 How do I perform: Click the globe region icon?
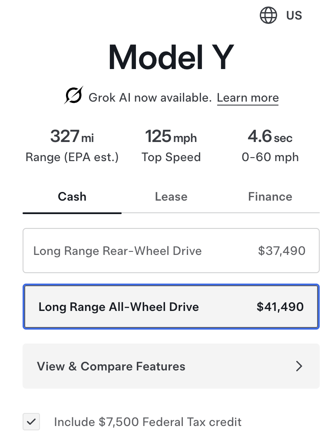[x=268, y=16]
